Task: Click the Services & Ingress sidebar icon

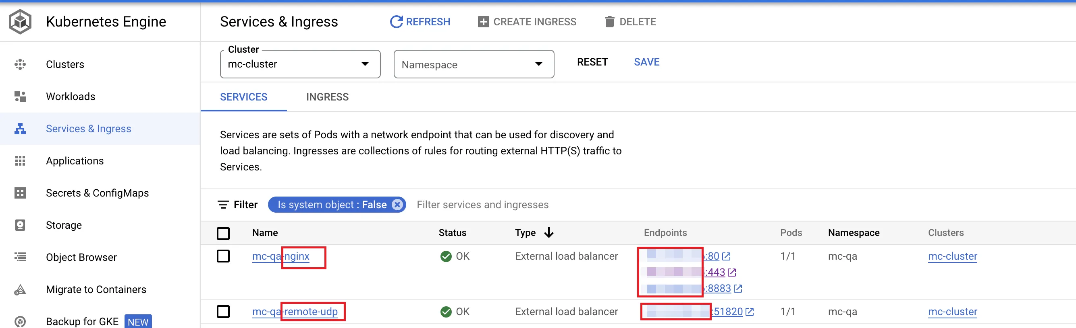Action: coord(20,129)
